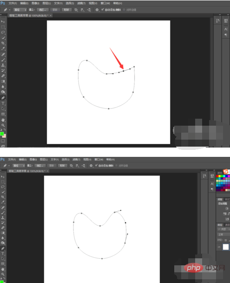Select the Move tool in lower window
This screenshot has width=230, height=283.
click(x=3, y=177)
